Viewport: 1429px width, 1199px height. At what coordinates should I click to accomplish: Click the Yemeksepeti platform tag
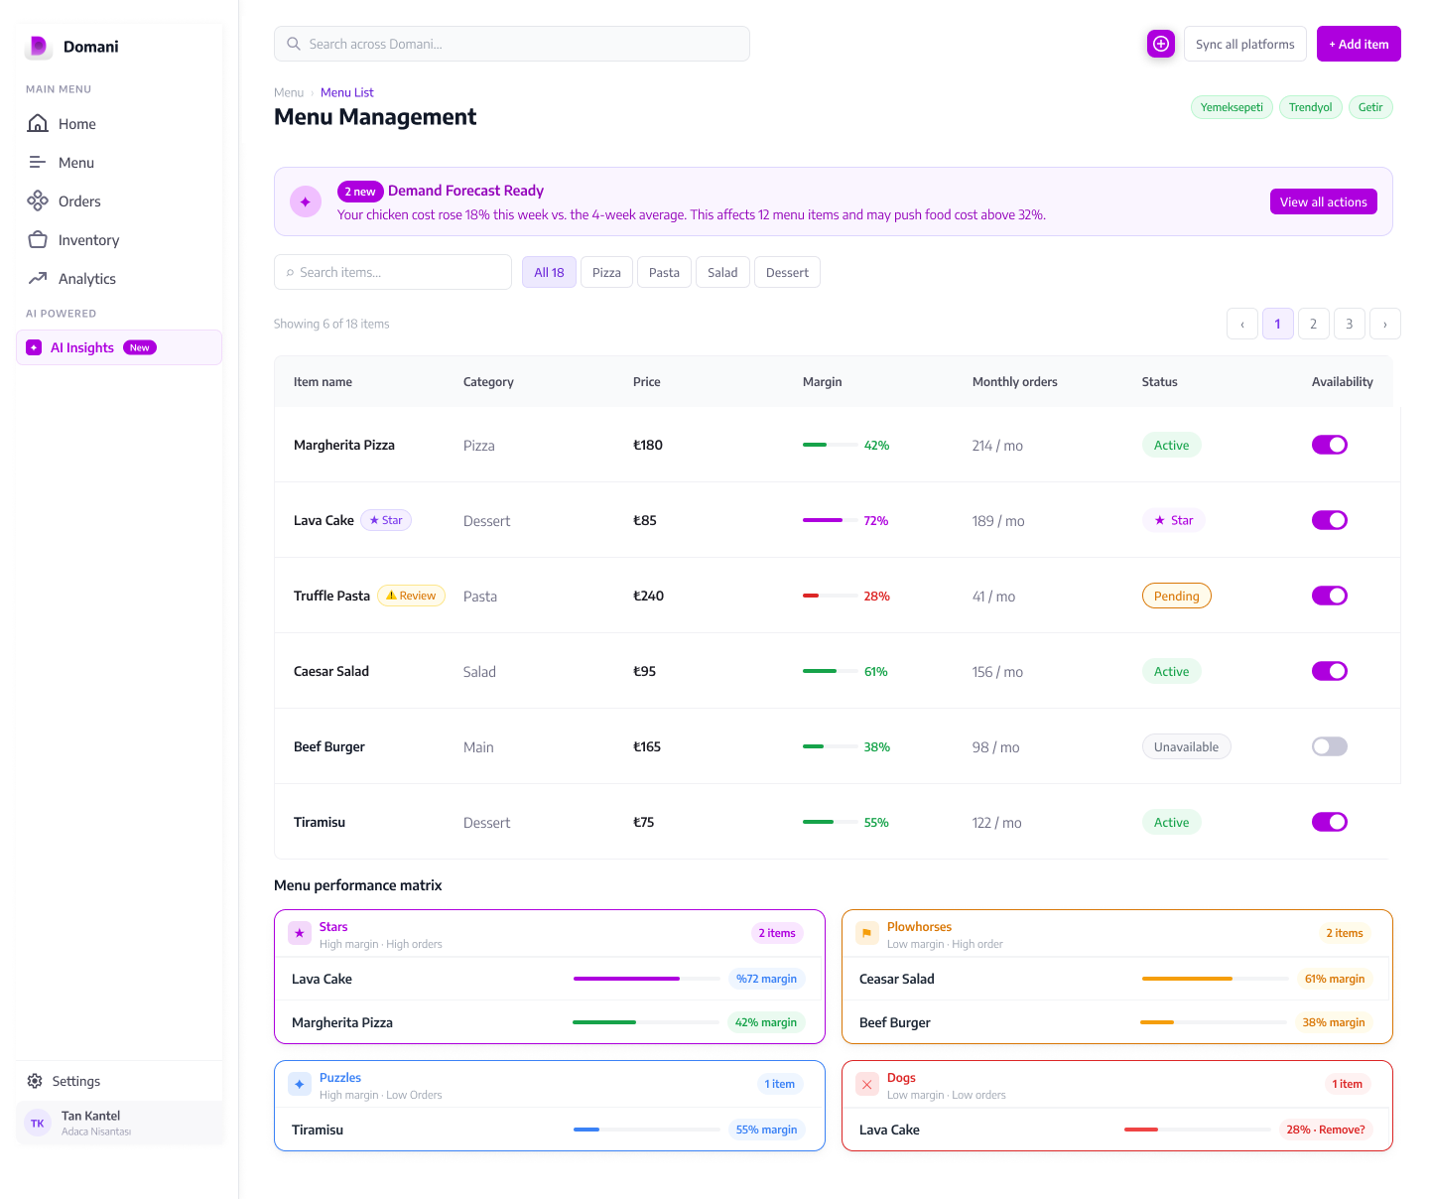[x=1232, y=107]
